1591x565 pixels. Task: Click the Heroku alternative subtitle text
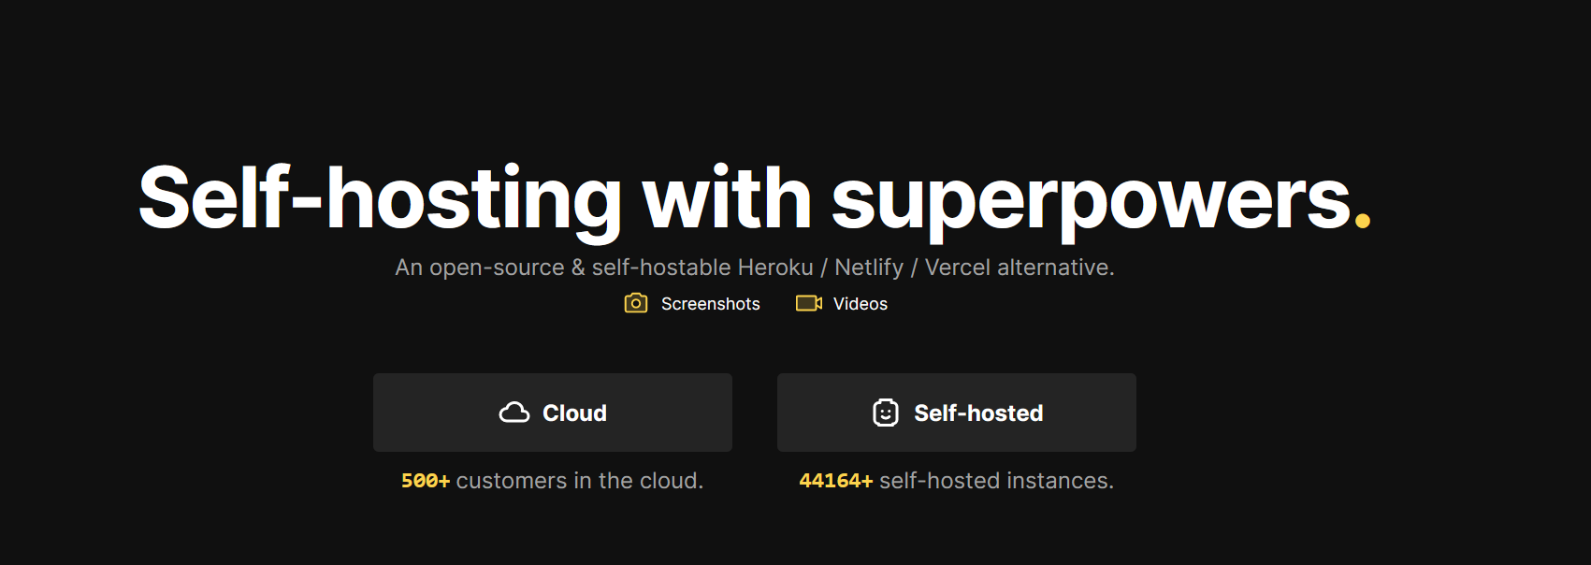pos(754,267)
